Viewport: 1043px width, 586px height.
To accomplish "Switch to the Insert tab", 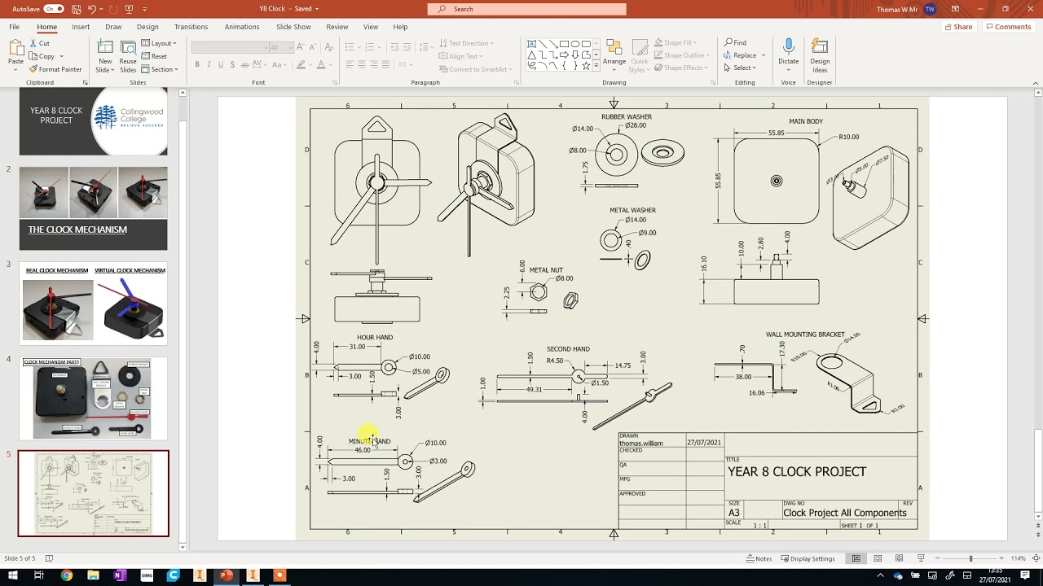I will click(81, 27).
